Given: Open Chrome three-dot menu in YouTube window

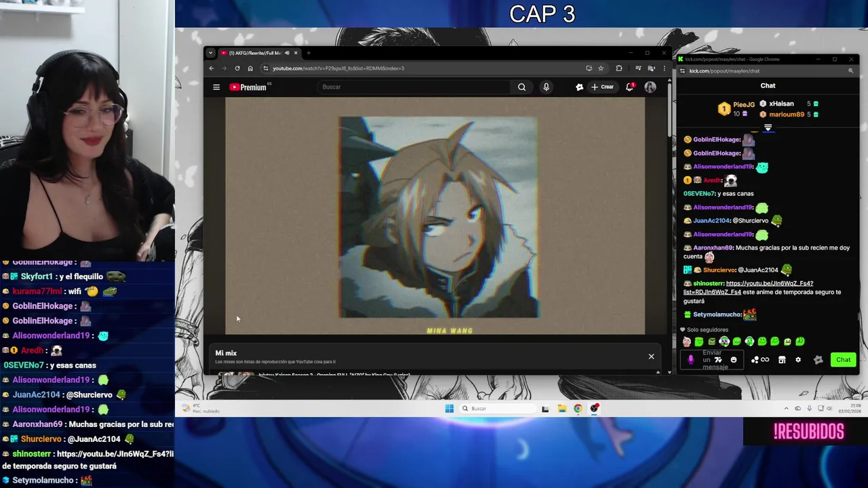Looking at the screenshot, I should (664, 68).
